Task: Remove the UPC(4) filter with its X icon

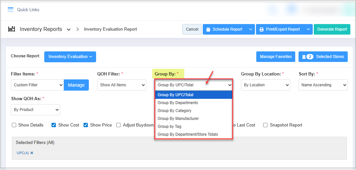Action: [x=32, y=153]
